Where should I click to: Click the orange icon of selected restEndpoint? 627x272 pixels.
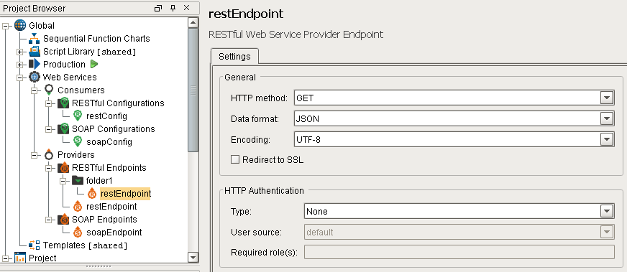point(92,194)
